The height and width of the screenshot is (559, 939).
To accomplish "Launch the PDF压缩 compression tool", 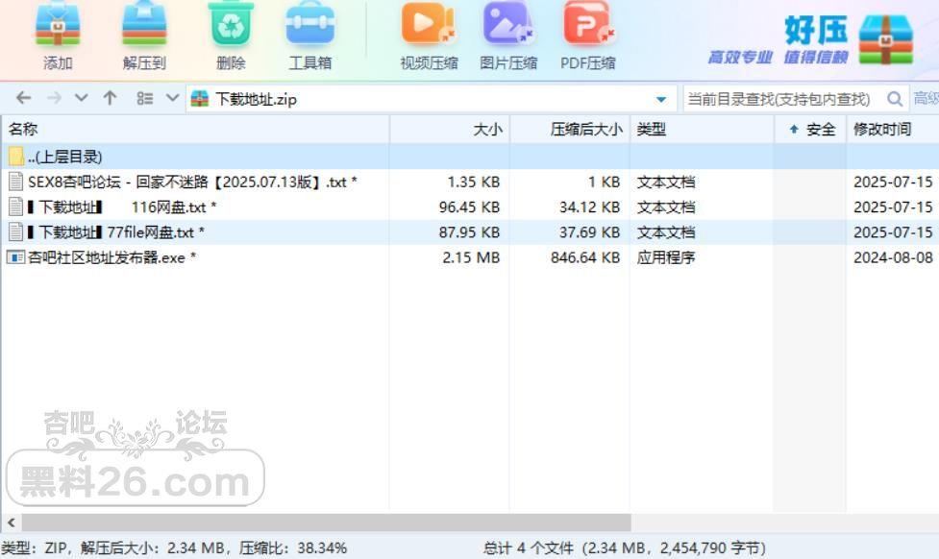I will [587, 24].
